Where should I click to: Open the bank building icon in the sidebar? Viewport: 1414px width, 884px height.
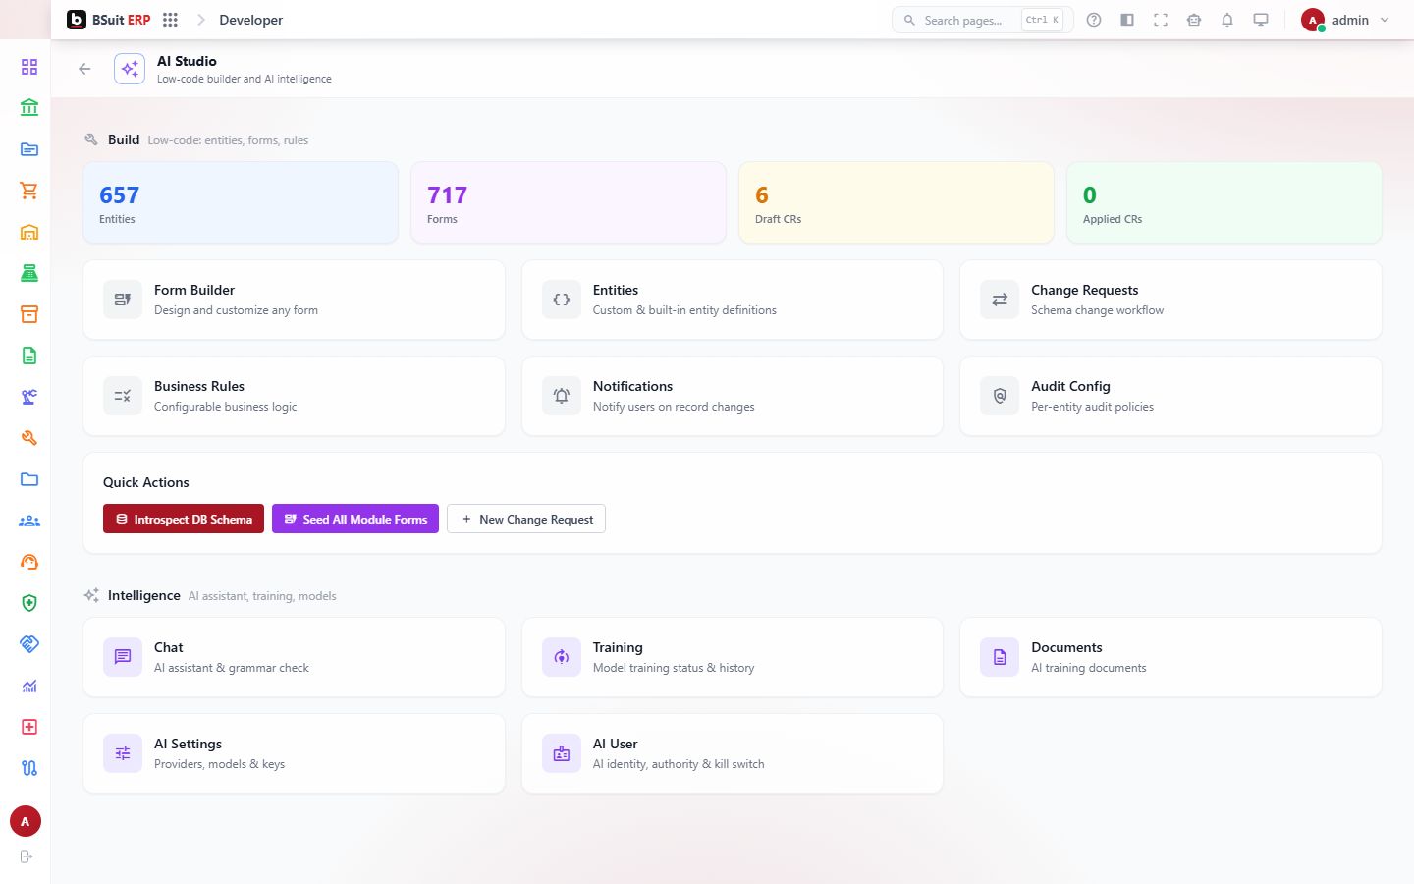pyautogui.click(x=29, y=108)
